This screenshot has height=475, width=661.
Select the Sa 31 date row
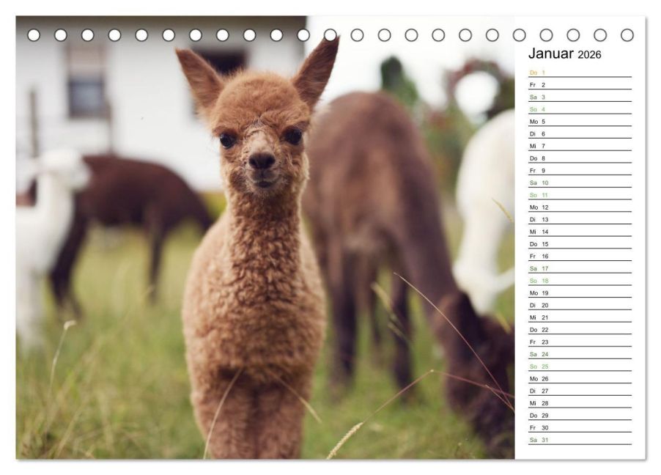coord(579,440)
